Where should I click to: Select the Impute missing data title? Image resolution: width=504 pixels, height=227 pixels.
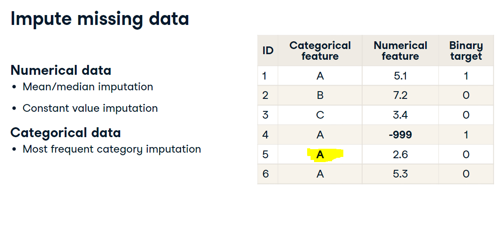(100, 19)
